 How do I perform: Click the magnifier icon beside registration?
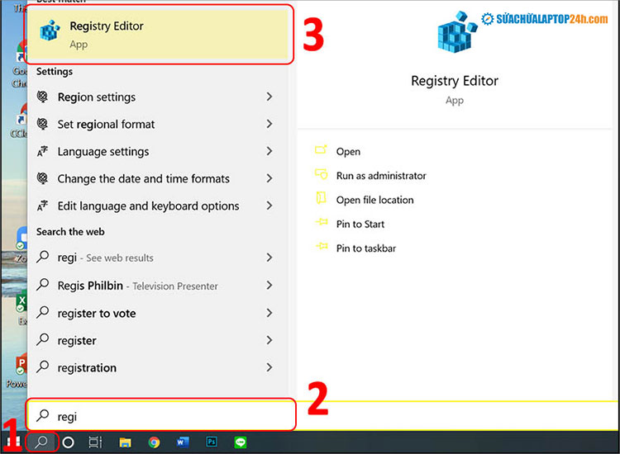click(x=42, y=367)
